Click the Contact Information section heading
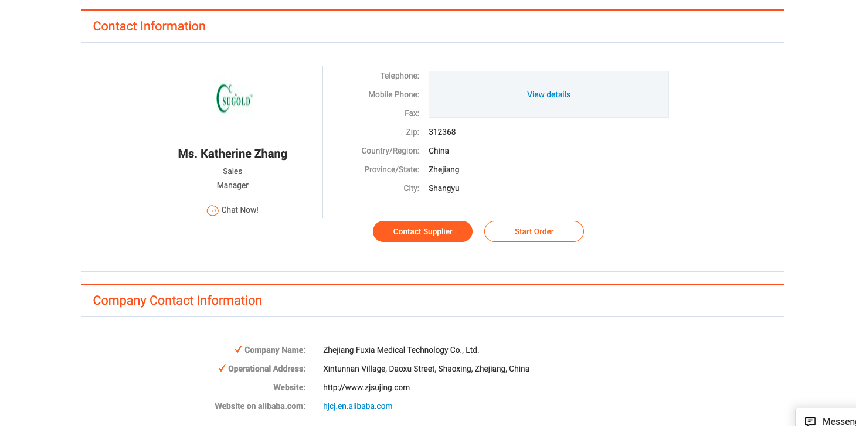The image size is (856, 426). [149, 26]
